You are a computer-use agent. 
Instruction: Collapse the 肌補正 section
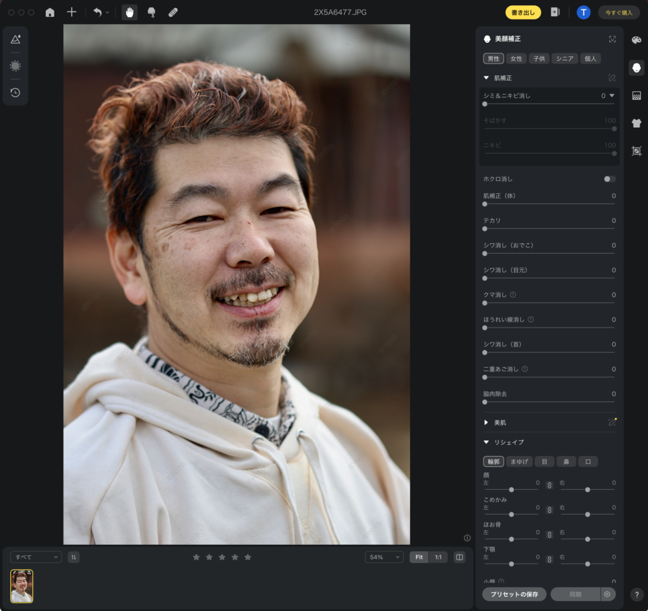[x=486, y=78]
